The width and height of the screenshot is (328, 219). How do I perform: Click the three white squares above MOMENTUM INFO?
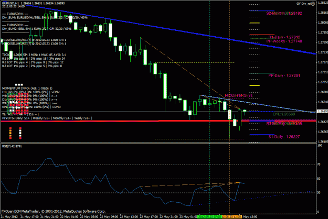(x=19, y=84)
